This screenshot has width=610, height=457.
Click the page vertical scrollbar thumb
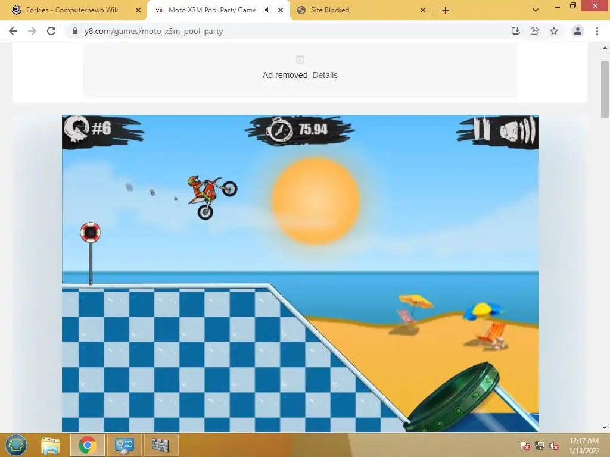[605, 89]
